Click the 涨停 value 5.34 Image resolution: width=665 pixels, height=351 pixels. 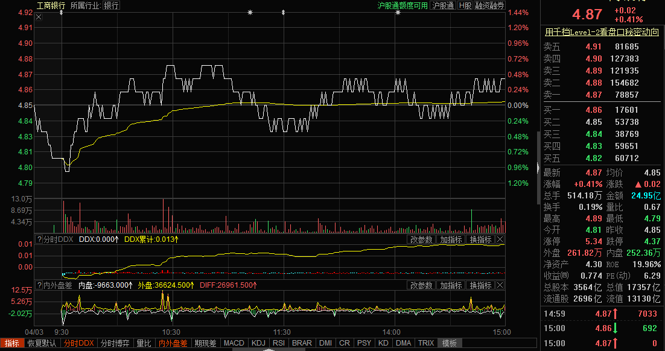(594, 241)
